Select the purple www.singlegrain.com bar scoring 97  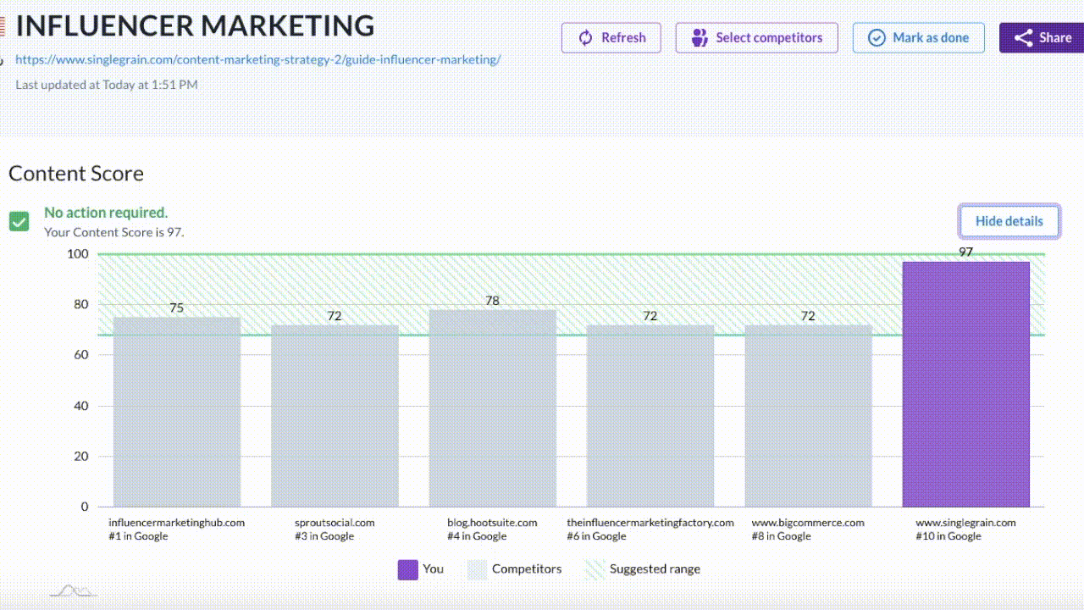[966, 384]
